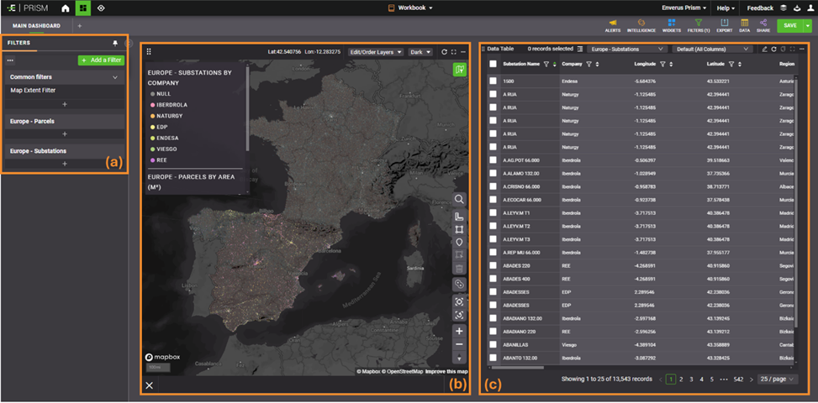Sort the Company column
Image resolution: width=818 pixels, height=403 pixels.
coord(596,64)
